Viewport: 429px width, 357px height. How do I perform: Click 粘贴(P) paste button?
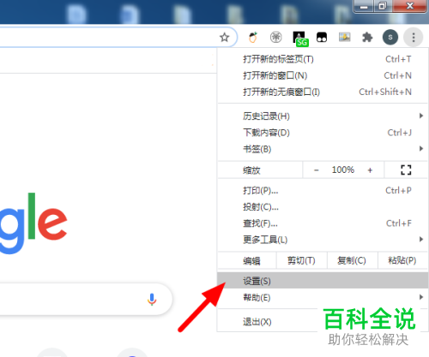[x=402, y=260]
